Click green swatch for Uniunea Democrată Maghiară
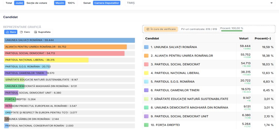The image size is (279, 129). (x=146, y=108)
